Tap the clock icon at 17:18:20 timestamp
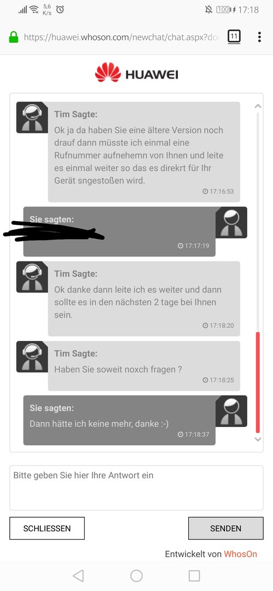Viewport: 273px width, 591px height. pos(205,325)
